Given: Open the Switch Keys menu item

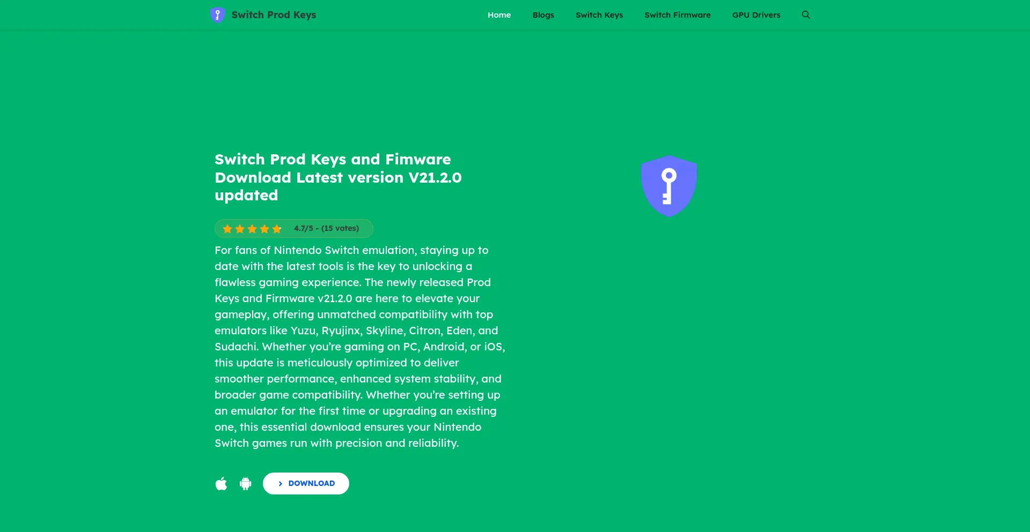Looking at the screenshot, I should pos(599,15).
